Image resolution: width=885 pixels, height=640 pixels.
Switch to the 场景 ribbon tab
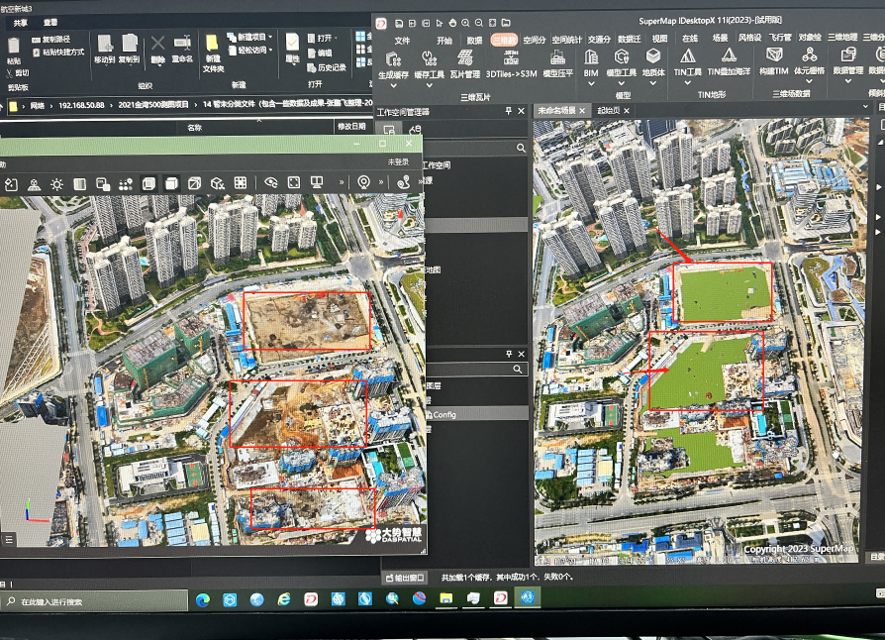pos(720,38)
